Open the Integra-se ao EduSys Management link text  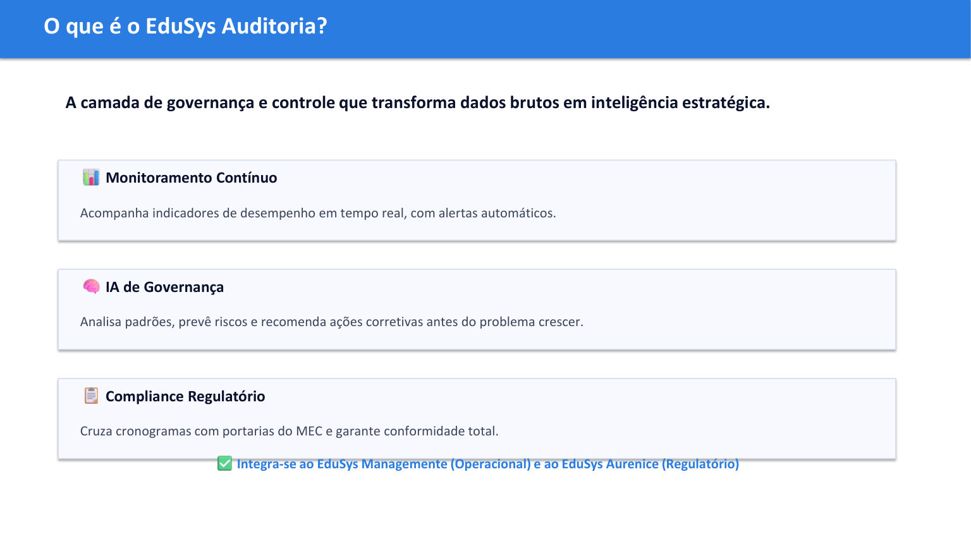click(x=487, y=464)
